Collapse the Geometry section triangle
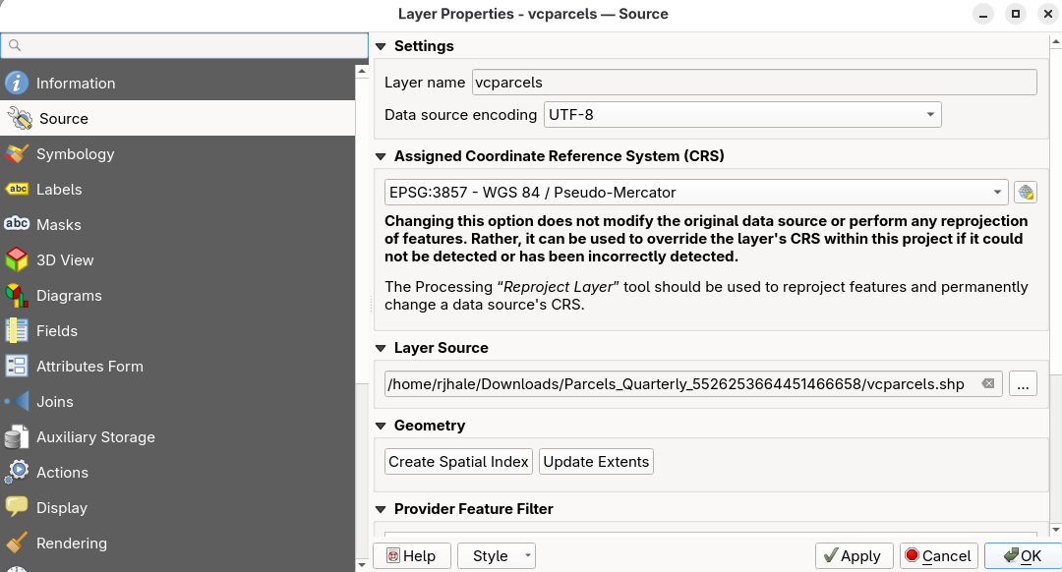 click(x=381, y=426)
